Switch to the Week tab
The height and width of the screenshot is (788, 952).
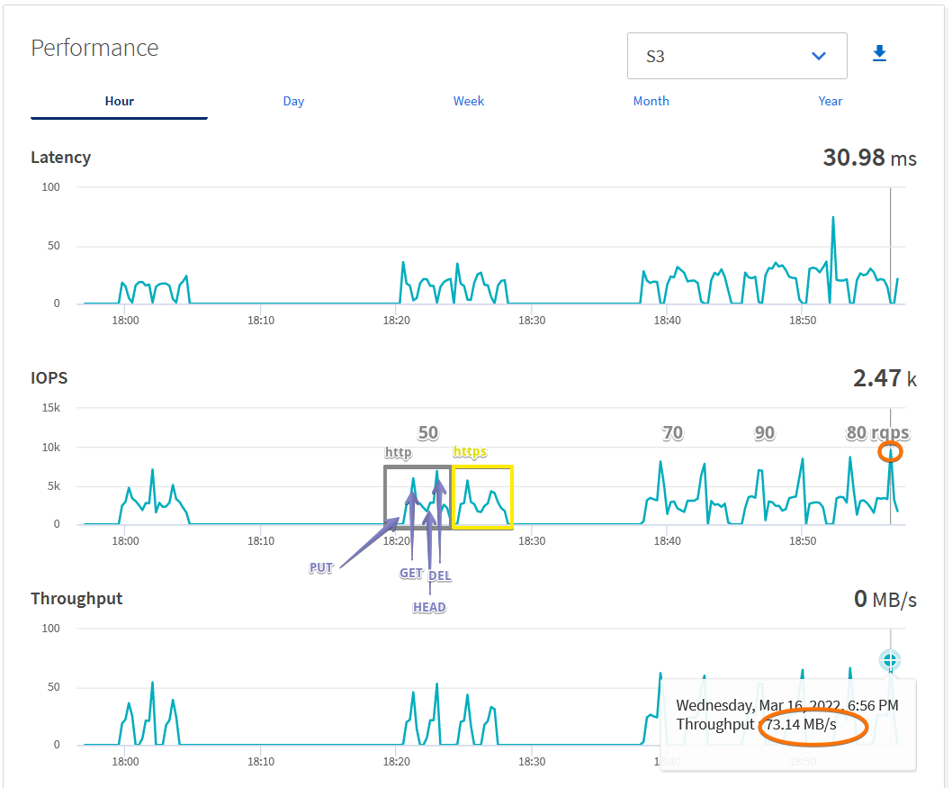click(469, 101)
